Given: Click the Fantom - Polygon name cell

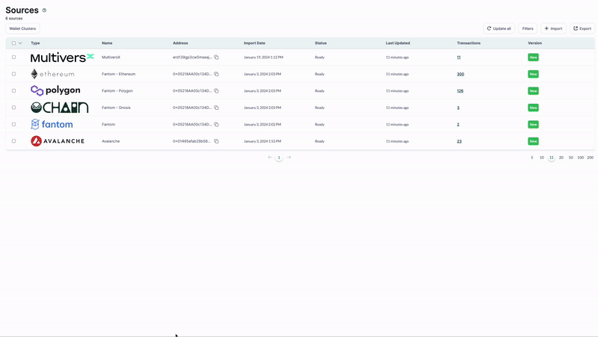Looking at the screenshot, I should 117,90.
